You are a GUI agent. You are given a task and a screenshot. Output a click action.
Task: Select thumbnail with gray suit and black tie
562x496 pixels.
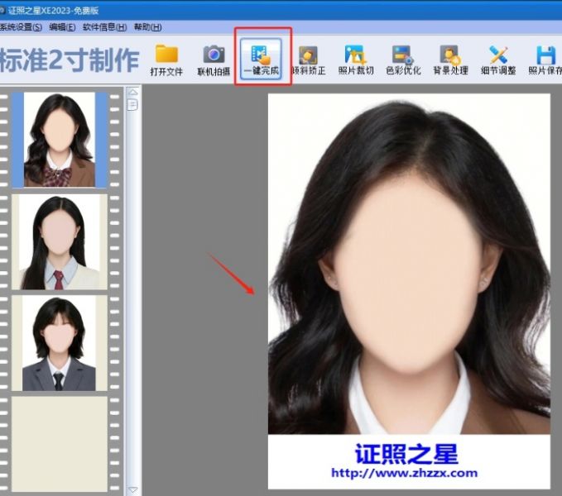[x=60, y=343]
